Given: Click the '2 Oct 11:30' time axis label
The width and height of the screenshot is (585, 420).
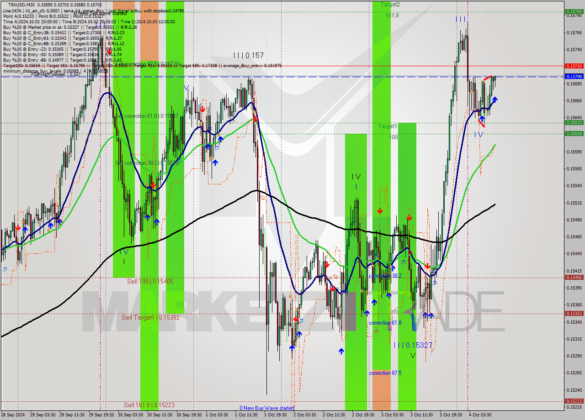Looking at the screenshot, I should [x=334, y=415].
